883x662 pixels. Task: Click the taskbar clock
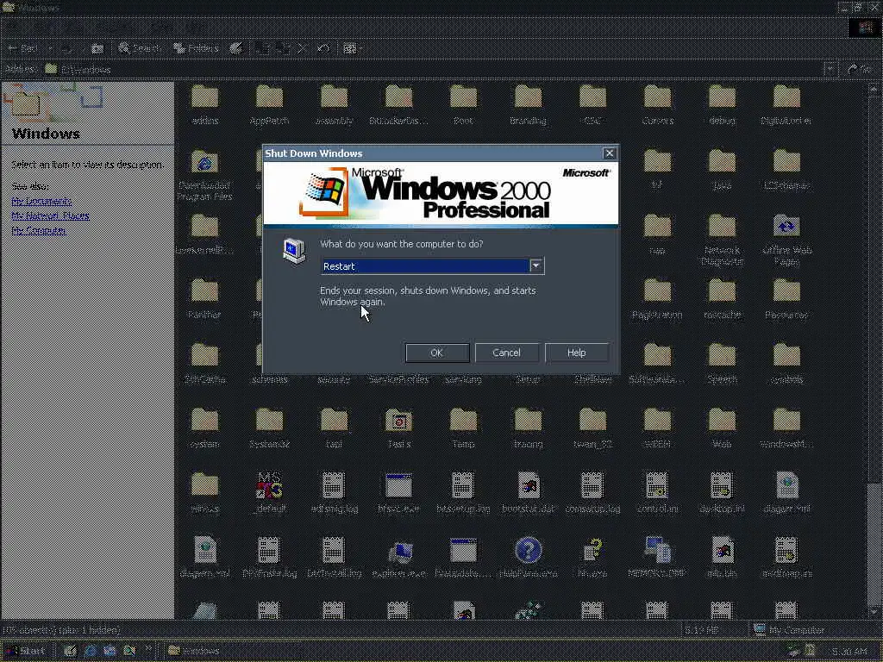coord(849,652)
